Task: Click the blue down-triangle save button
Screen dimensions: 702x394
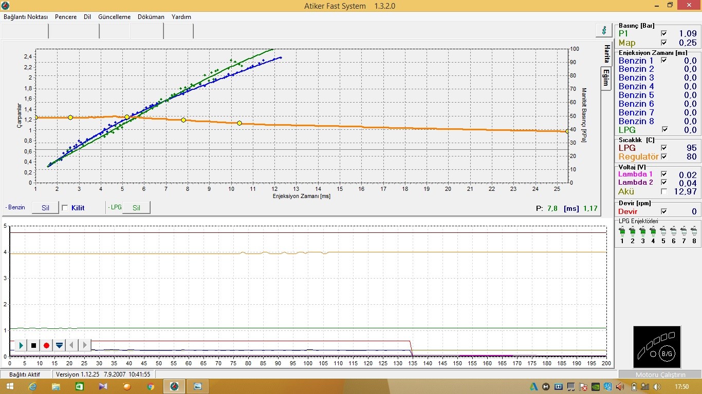Action: click(x=60, y=345)
